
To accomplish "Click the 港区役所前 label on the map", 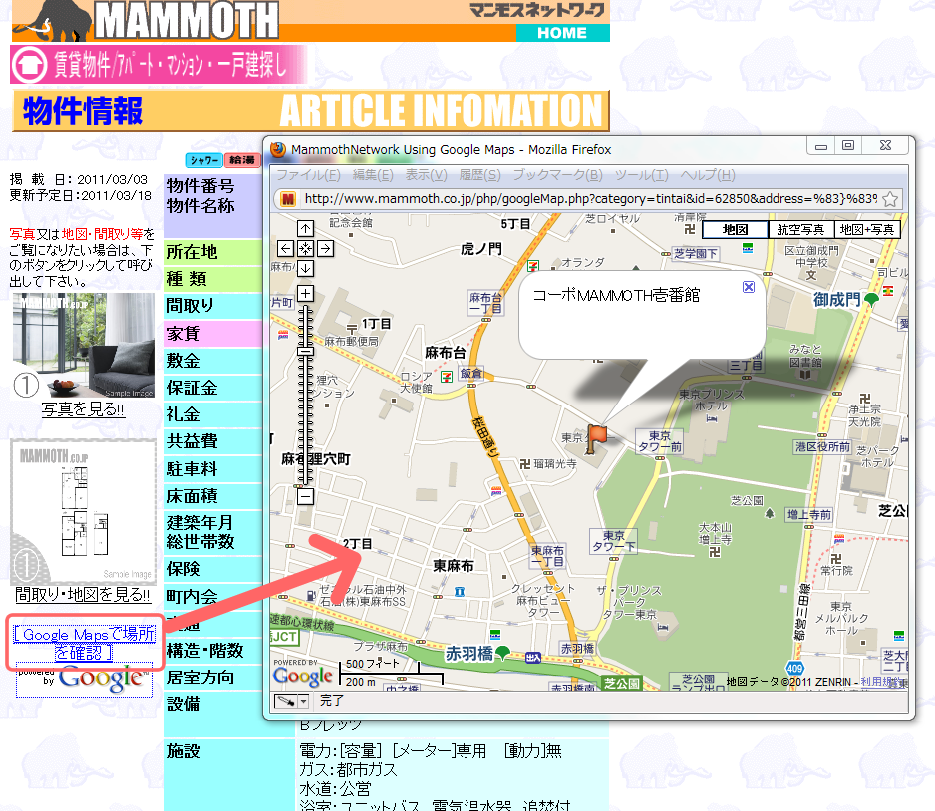I will [x=823, y=447].
